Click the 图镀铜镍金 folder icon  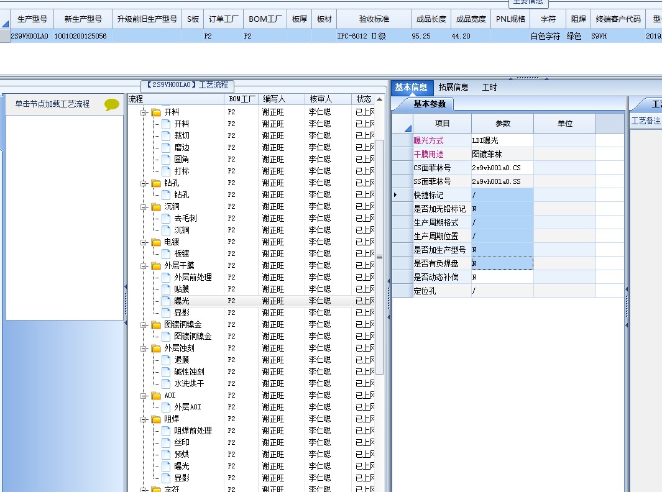tap(156, 325)
